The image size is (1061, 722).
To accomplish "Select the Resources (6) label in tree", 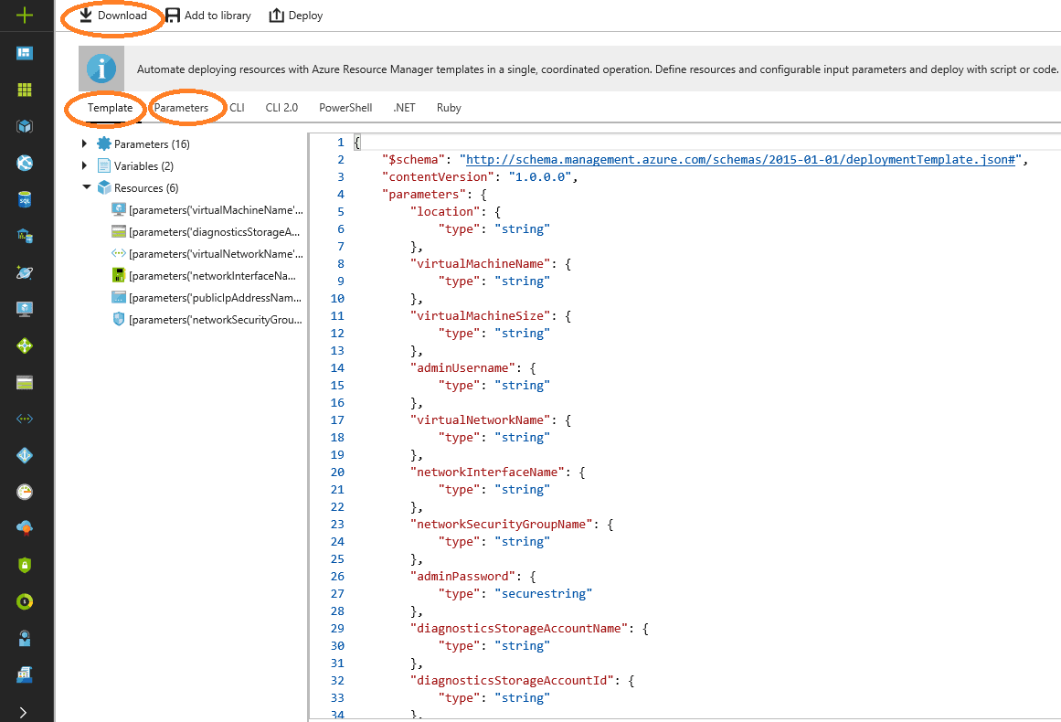I will [x=146, y=188].
